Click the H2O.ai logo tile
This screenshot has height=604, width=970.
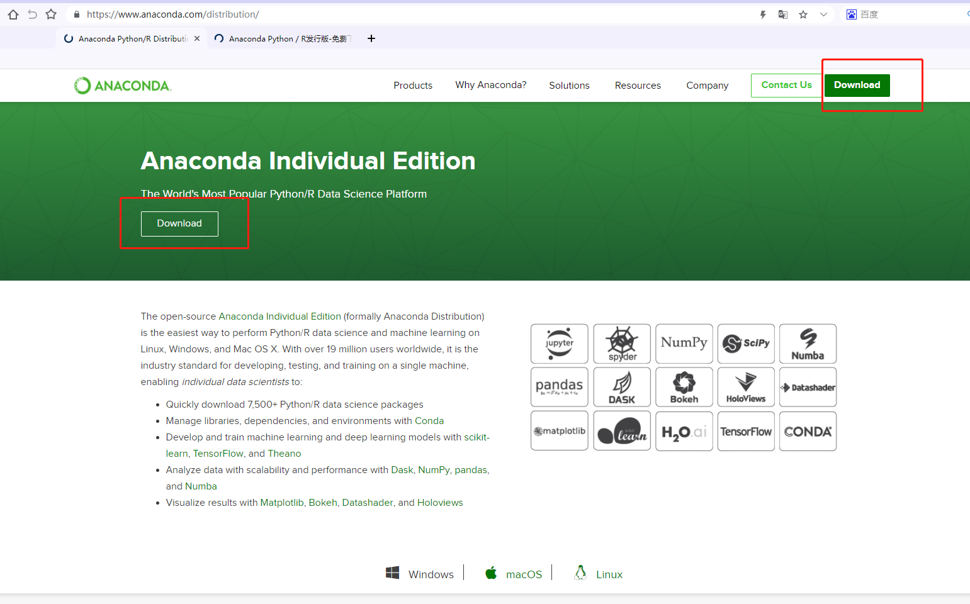684,431
